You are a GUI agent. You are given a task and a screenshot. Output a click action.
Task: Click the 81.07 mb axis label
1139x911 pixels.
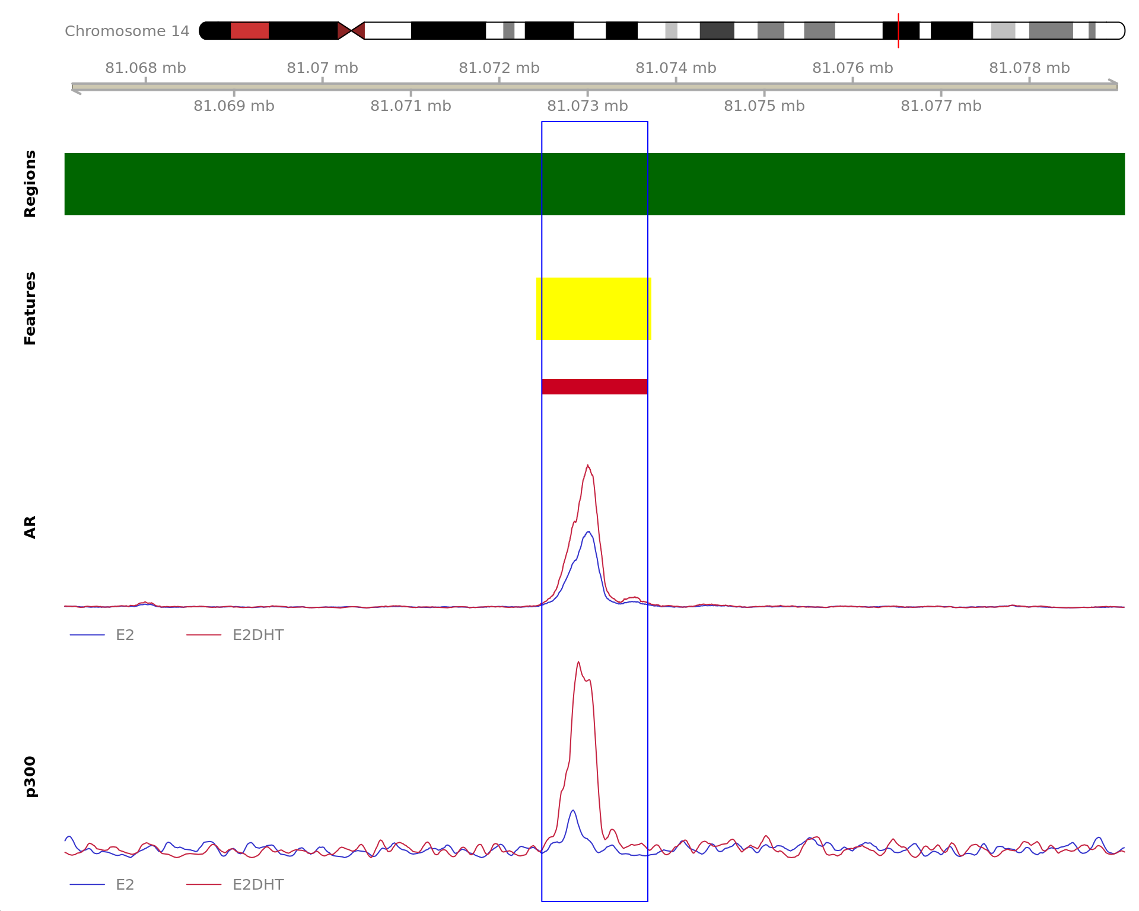[x=322, y=68]
